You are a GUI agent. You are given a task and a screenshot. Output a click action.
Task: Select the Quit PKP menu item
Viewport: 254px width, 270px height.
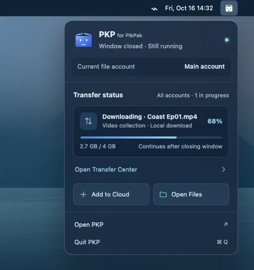151,242
